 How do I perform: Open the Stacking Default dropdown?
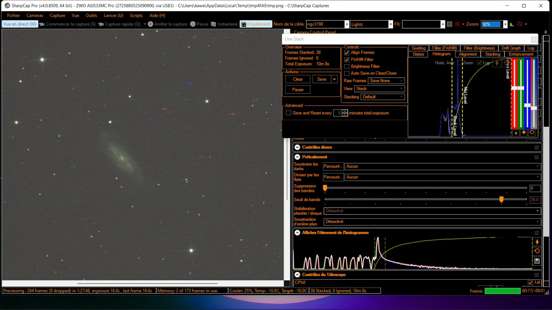click(383, 97)
